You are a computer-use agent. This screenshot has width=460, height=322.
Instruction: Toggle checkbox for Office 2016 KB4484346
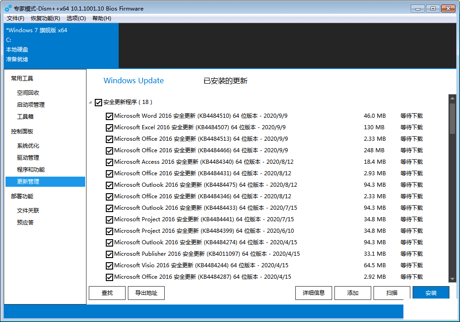coord(109,196)
